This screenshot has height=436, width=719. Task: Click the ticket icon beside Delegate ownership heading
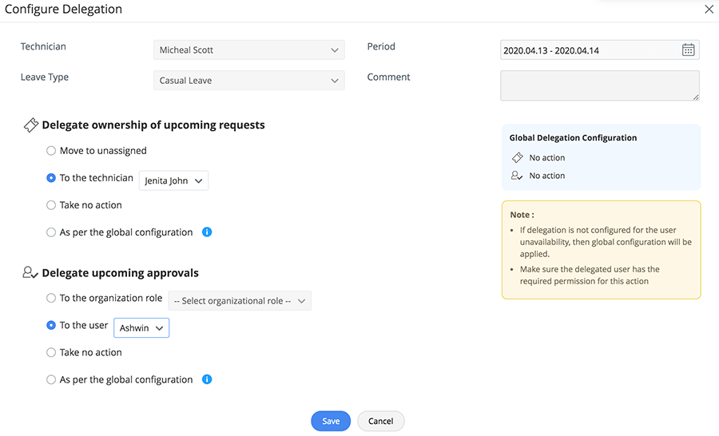click(x=30, y=125)
